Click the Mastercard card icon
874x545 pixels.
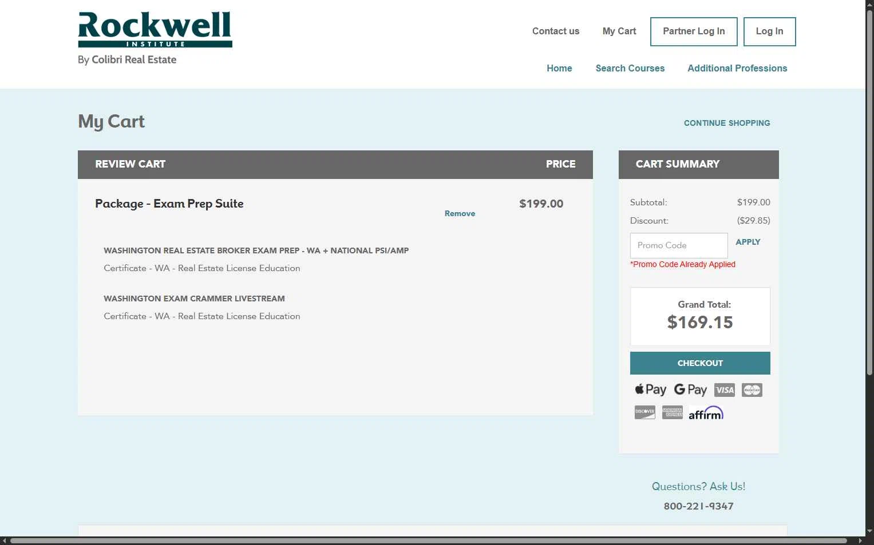coord(752,390)
